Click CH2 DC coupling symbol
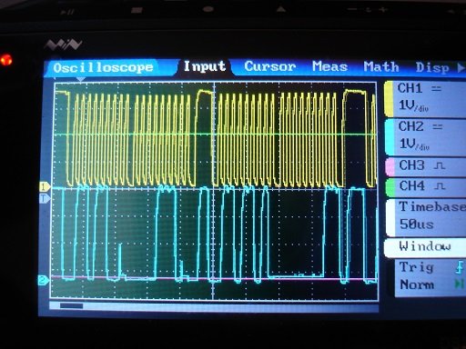466x349 pixels. [x=437, y=126]
